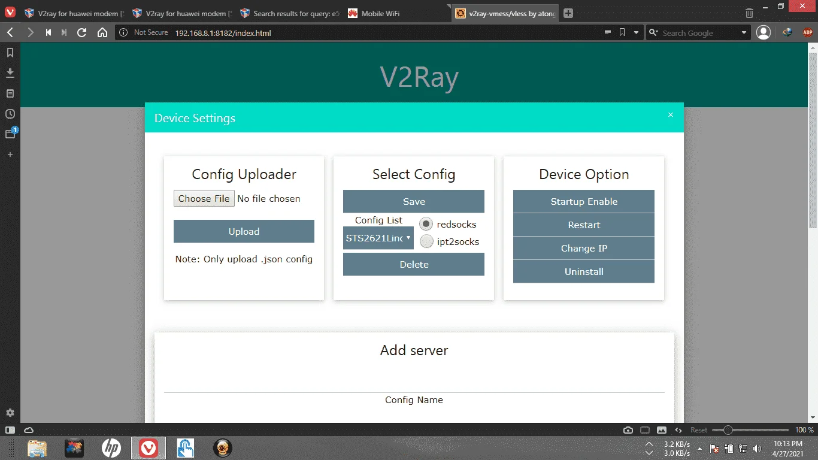Screen dimensions: 818x460
Task: Select the v2ray-vmess/vless by atong tab
Action: pyautogui.click(x=505, y=13)
